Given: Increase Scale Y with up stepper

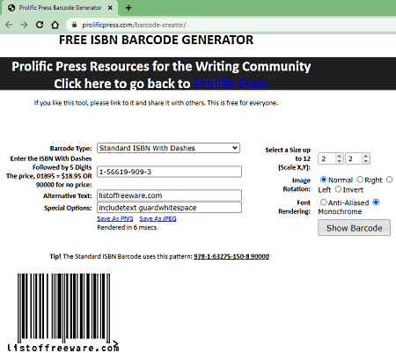Looking at the screenshot, I should 365,156.
